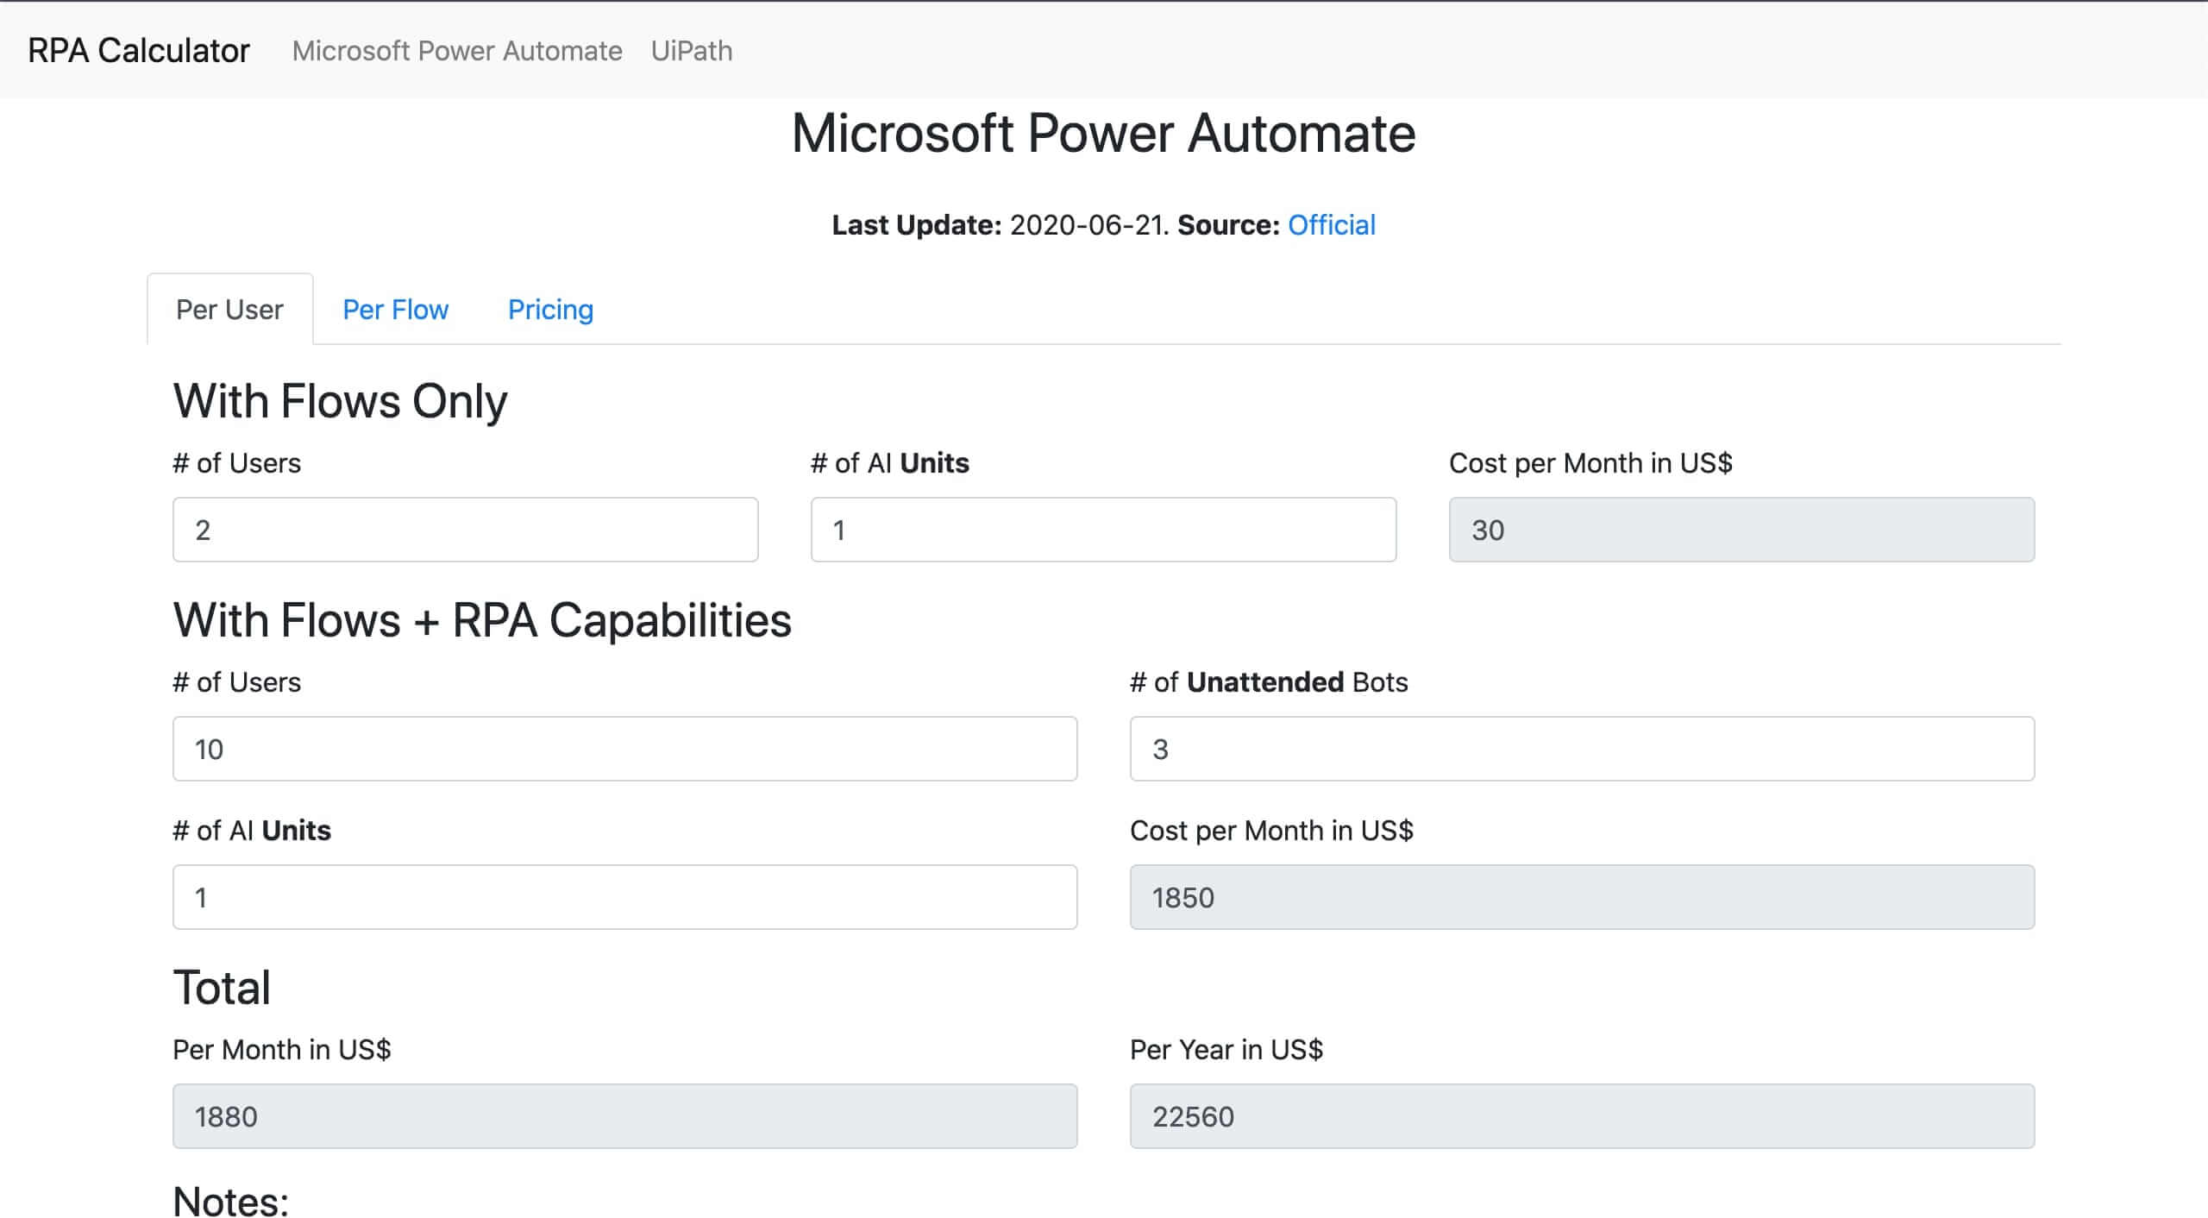Click the Total section heading
Image resolution: width=2208 pixels, height=1218 pixels.
pos(222,988)
